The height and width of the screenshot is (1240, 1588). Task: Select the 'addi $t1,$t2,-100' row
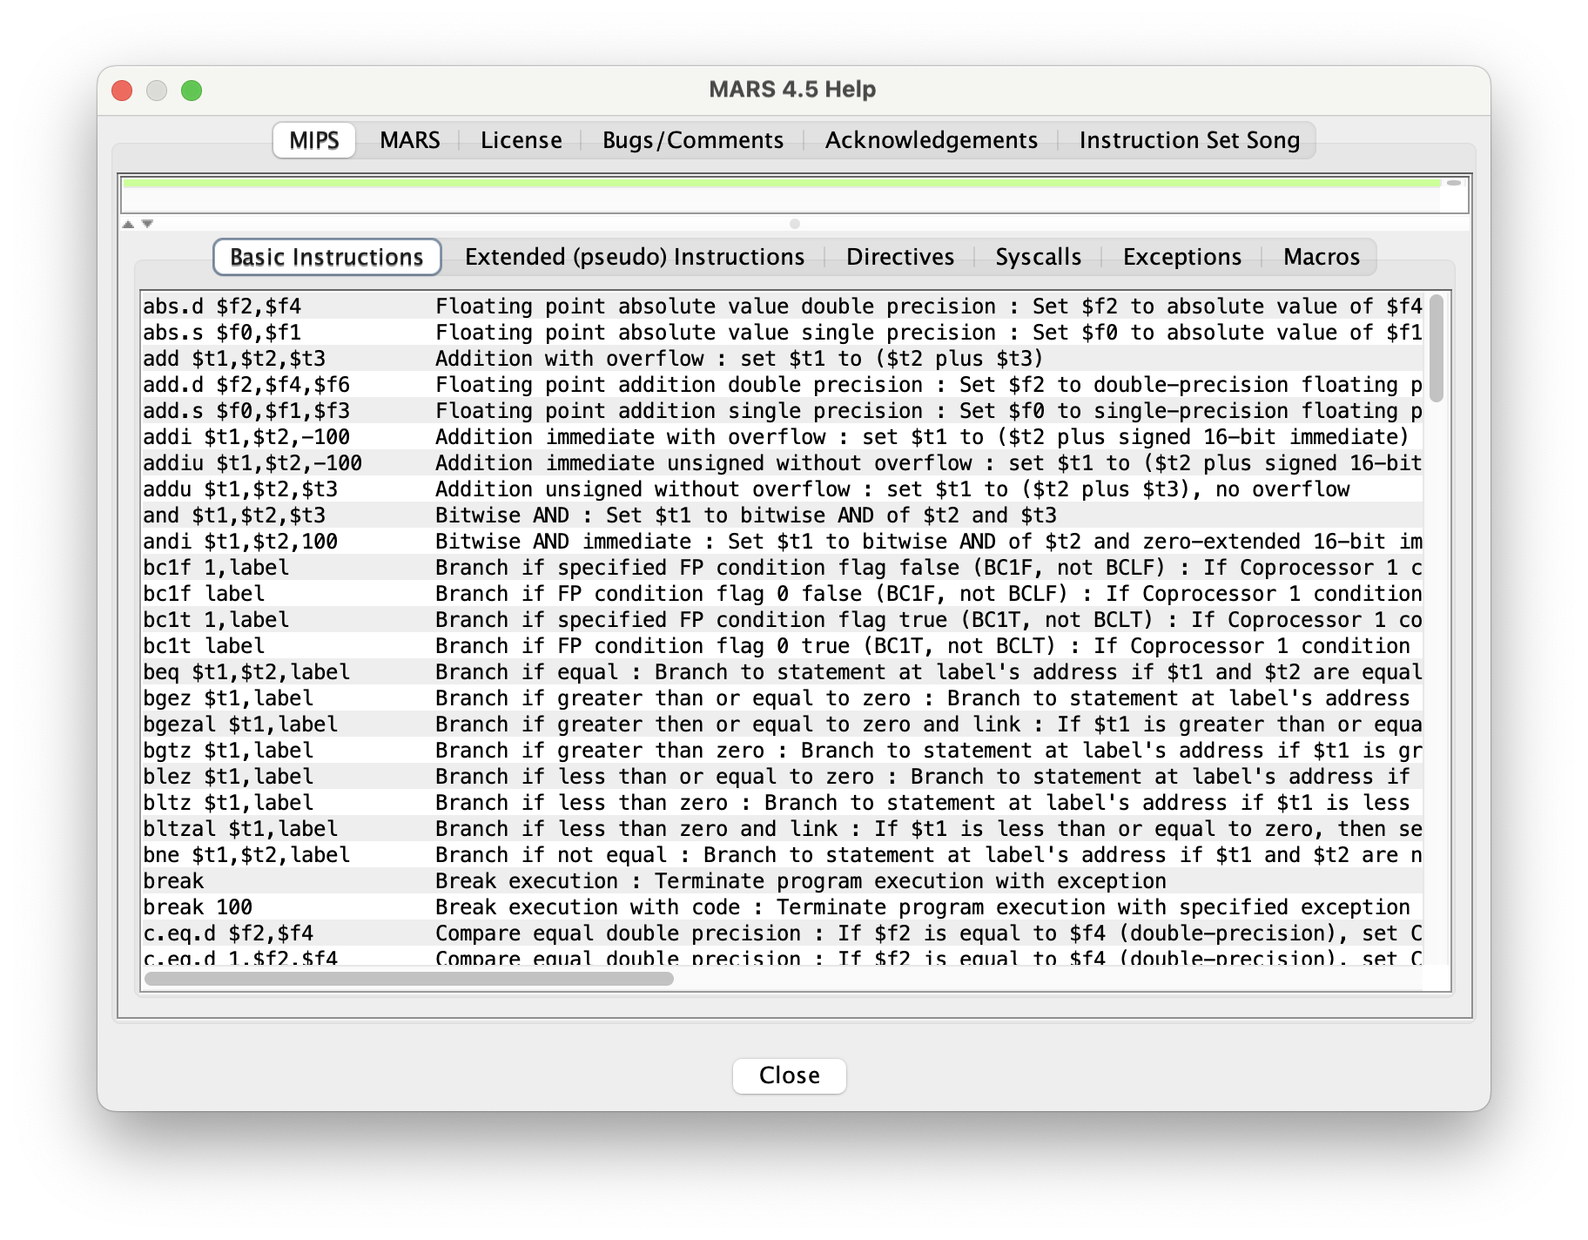point(782,437)
